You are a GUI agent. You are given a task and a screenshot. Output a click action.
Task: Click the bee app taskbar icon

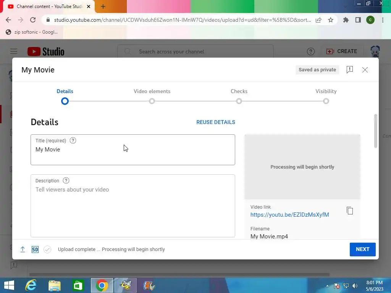[125, 285]
